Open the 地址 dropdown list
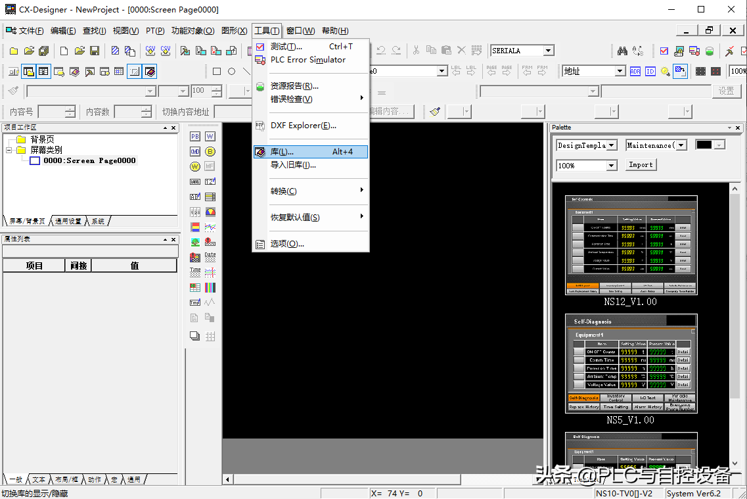This screenshot has width=747, height=499. click(620, 71)
